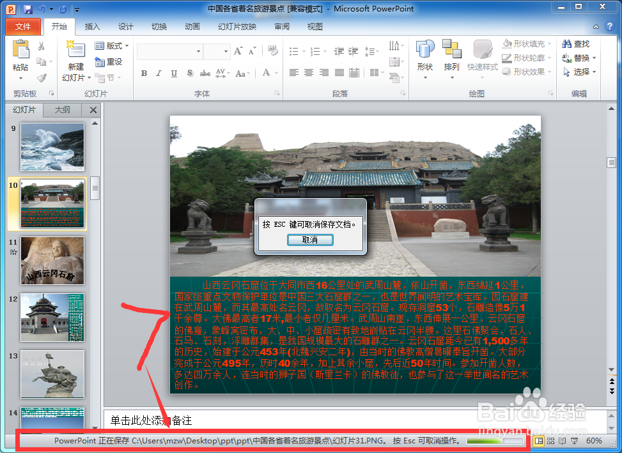This screenshot has width=622, height=453.
Task: Switch to the Insert (插入) tab
Action: pyautogui.click(x=93, y=27)
